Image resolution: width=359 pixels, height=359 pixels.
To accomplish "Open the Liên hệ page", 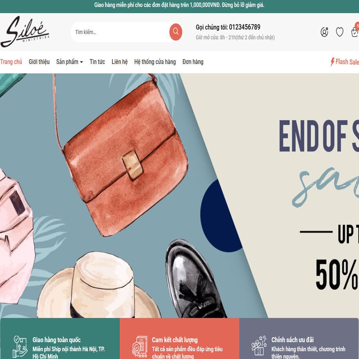I will pos(119,62).
